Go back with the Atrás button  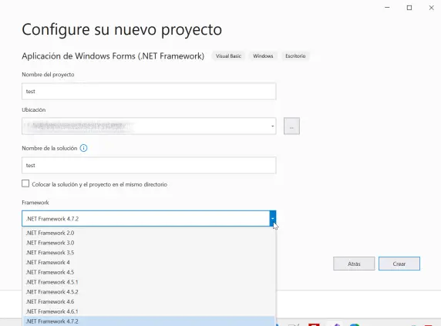pos(354,264)
